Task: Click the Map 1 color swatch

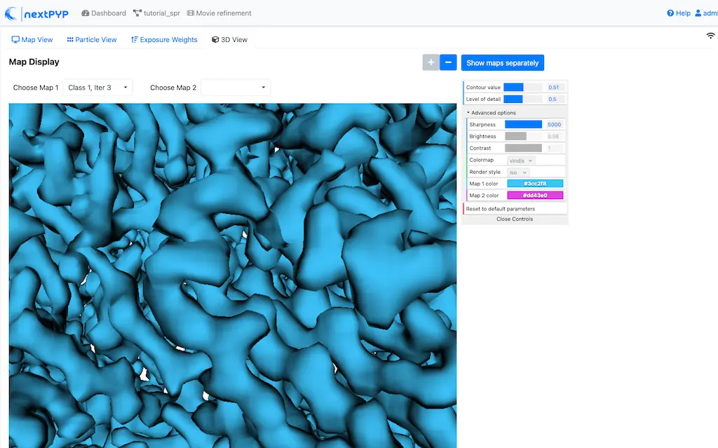Action: pos(535,184)
